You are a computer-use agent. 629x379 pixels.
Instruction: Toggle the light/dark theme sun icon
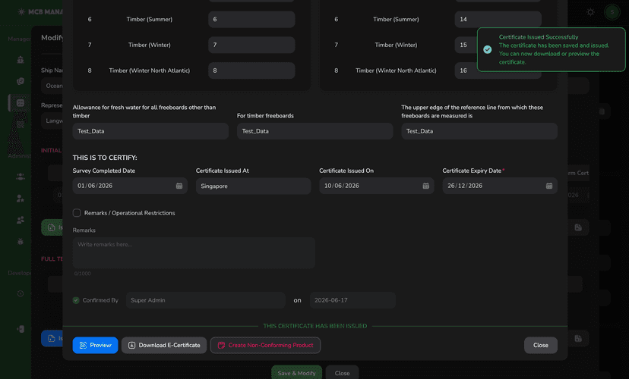point(590,12)
